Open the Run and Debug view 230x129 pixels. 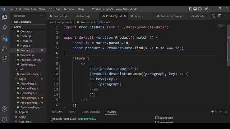[4, 48]
